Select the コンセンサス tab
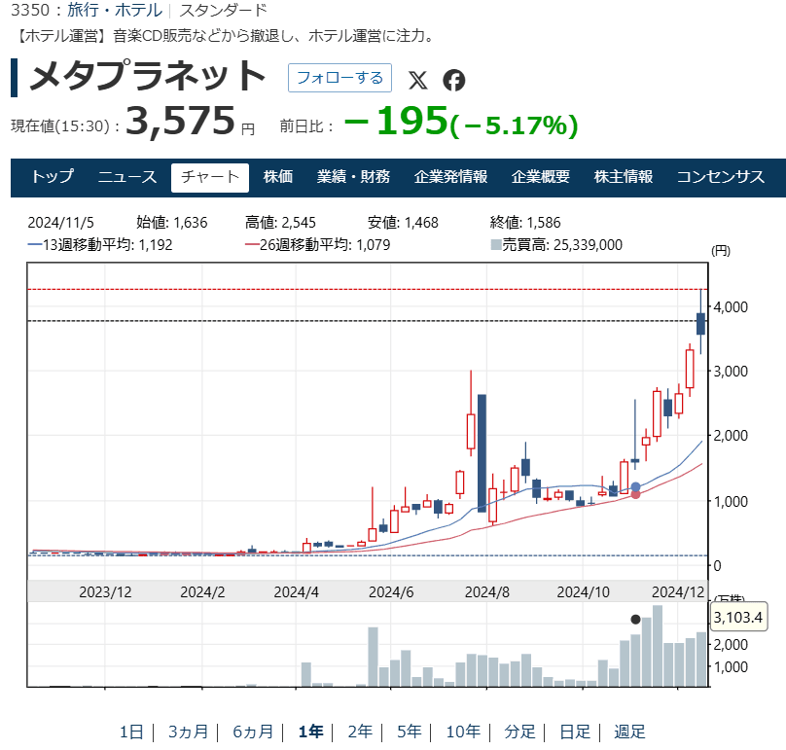786x750 pixels. coord(722,176)
